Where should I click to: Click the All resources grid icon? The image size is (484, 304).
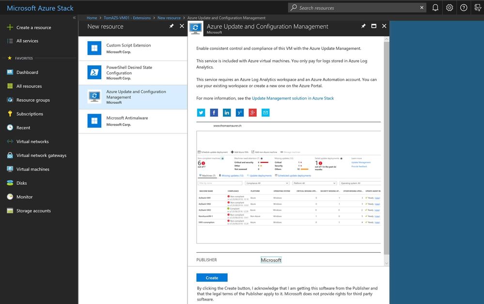[10, 86]
